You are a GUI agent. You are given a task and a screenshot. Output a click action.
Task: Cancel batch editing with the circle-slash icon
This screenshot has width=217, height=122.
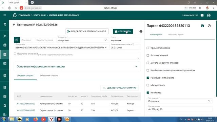(x=209, y=26)
